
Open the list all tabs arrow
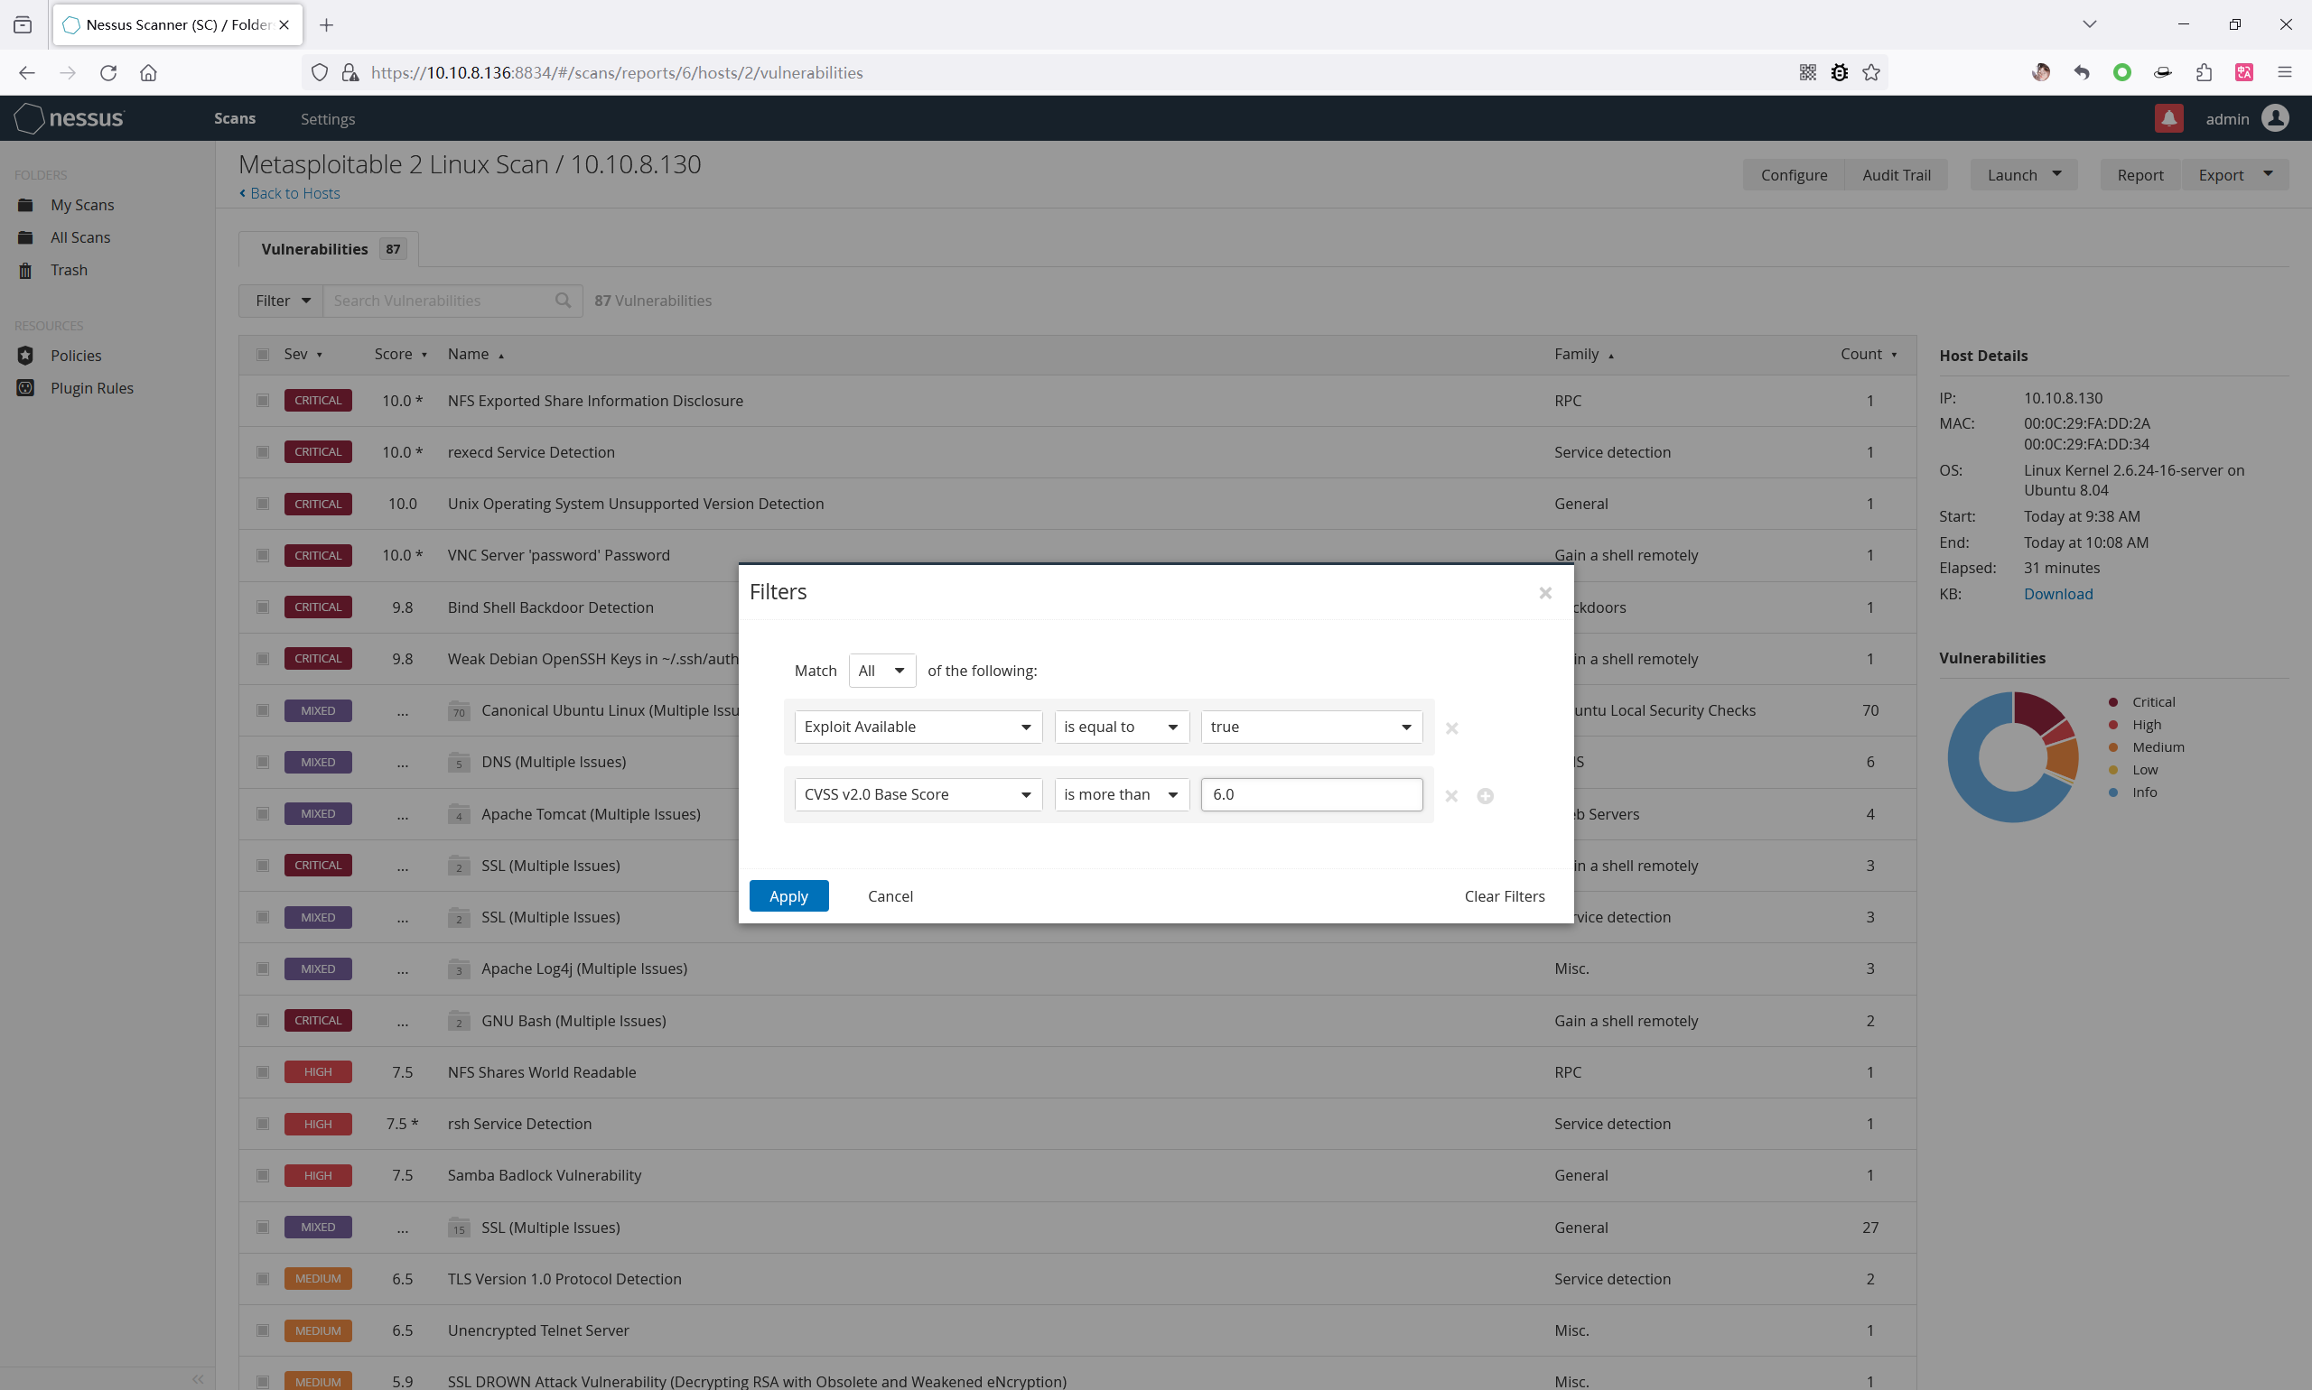point(2089,24)
